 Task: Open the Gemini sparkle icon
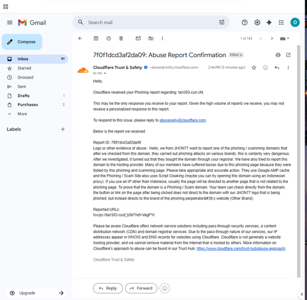[269, 23]
